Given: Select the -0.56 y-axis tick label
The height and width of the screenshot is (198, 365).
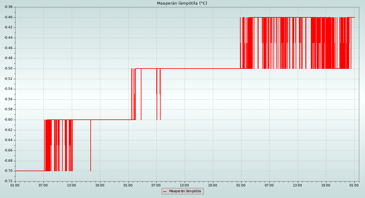Looking at the screenshot, I should pos(9,99).
